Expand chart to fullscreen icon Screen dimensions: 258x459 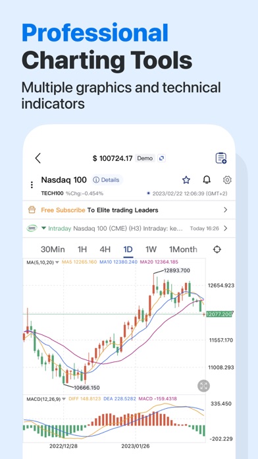(203, 386)
